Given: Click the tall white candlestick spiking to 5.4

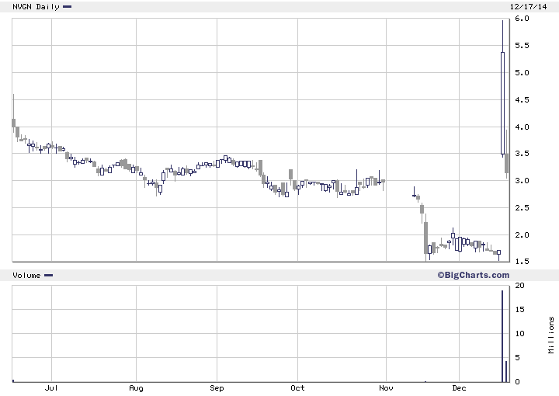Looking at the screenshot, I should pyautogui.click(x=502, y=103).
